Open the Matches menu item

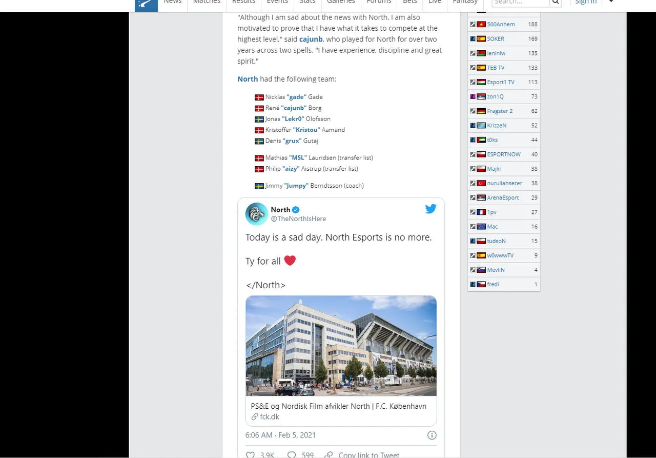pos(207,3)
